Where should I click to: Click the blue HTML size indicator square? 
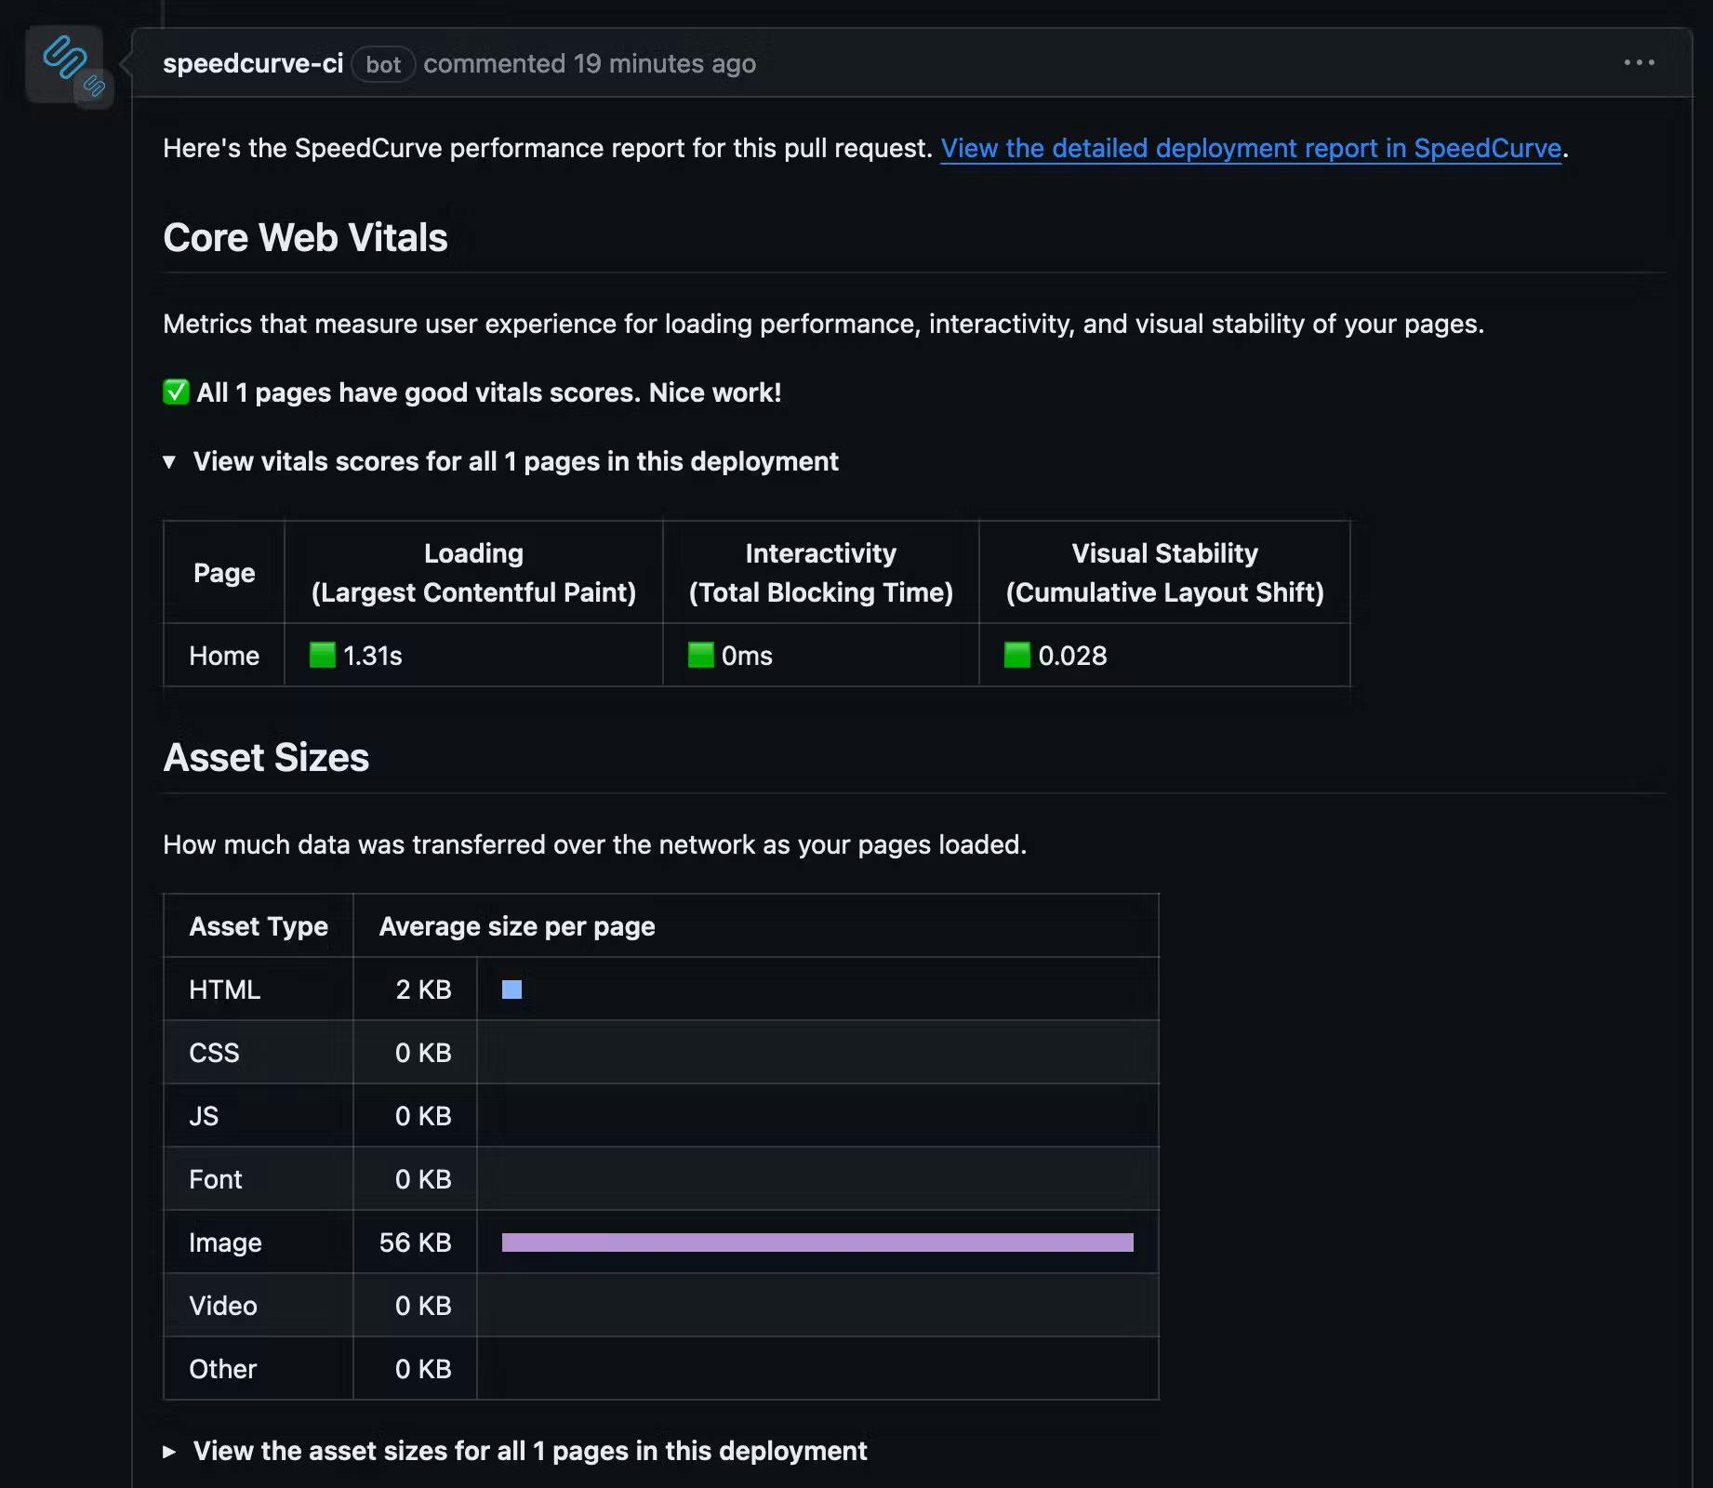(511, 990)
